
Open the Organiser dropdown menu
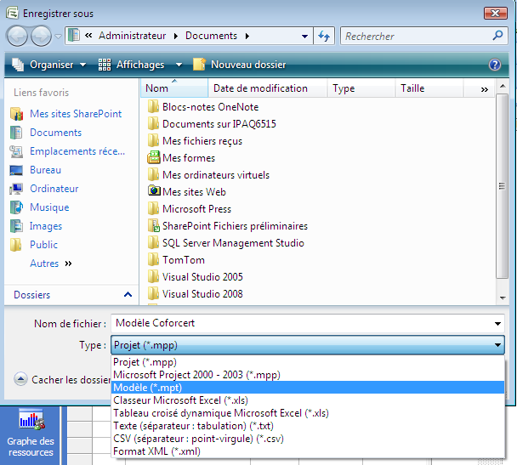(x=50, y=65)
